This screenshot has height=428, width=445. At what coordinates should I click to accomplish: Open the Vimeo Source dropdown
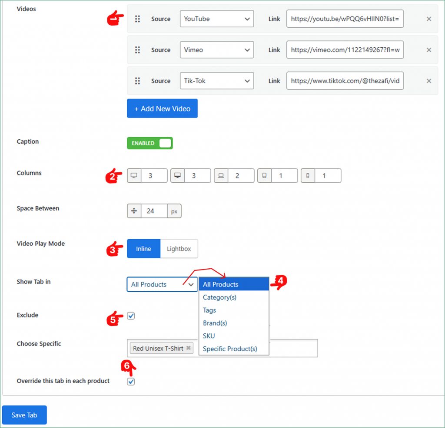click(217, 50)
